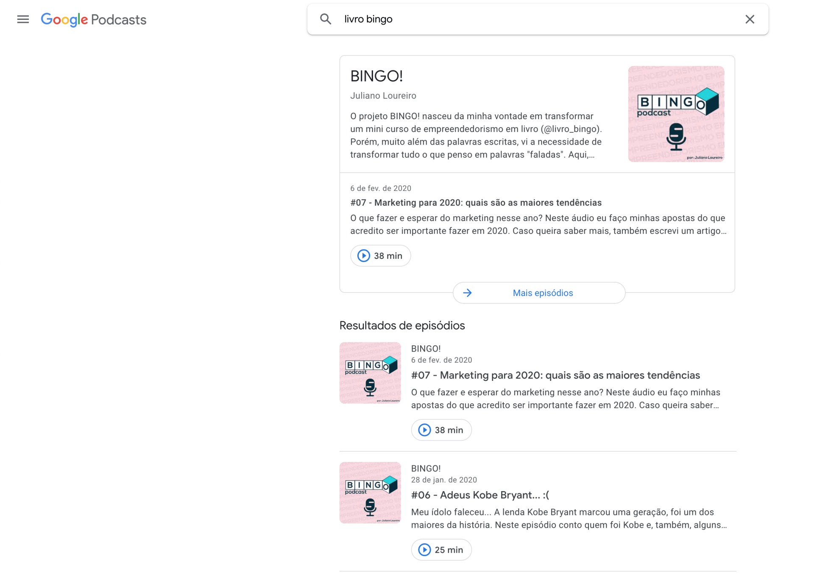Screen dimensions: 814x576
Task: Play the 25 min Kobe Bryant episode
Action: pyautogui.click(x=441, y=550)
